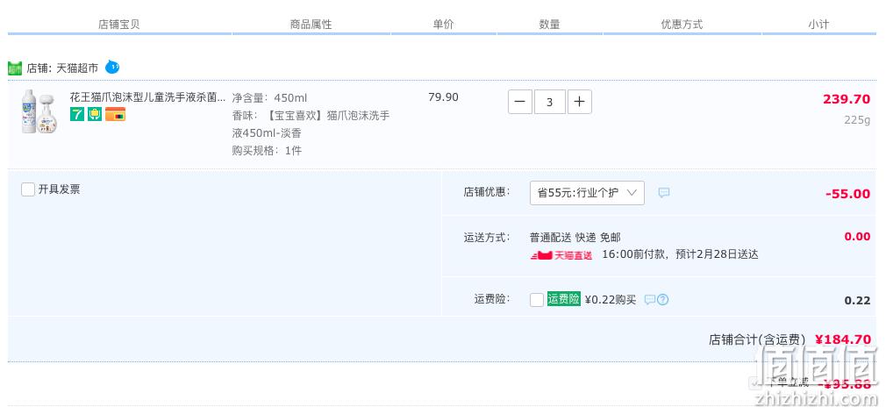
Task: Tick the 开具发票 invoice checkbox
Action: 28,189
